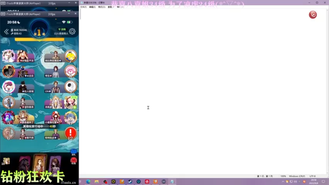Click the 12-player mode label
This screenshot has height=185, width=329.
(61, 33)
